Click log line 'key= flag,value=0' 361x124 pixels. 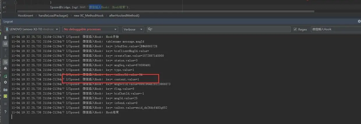click(73, 89)
